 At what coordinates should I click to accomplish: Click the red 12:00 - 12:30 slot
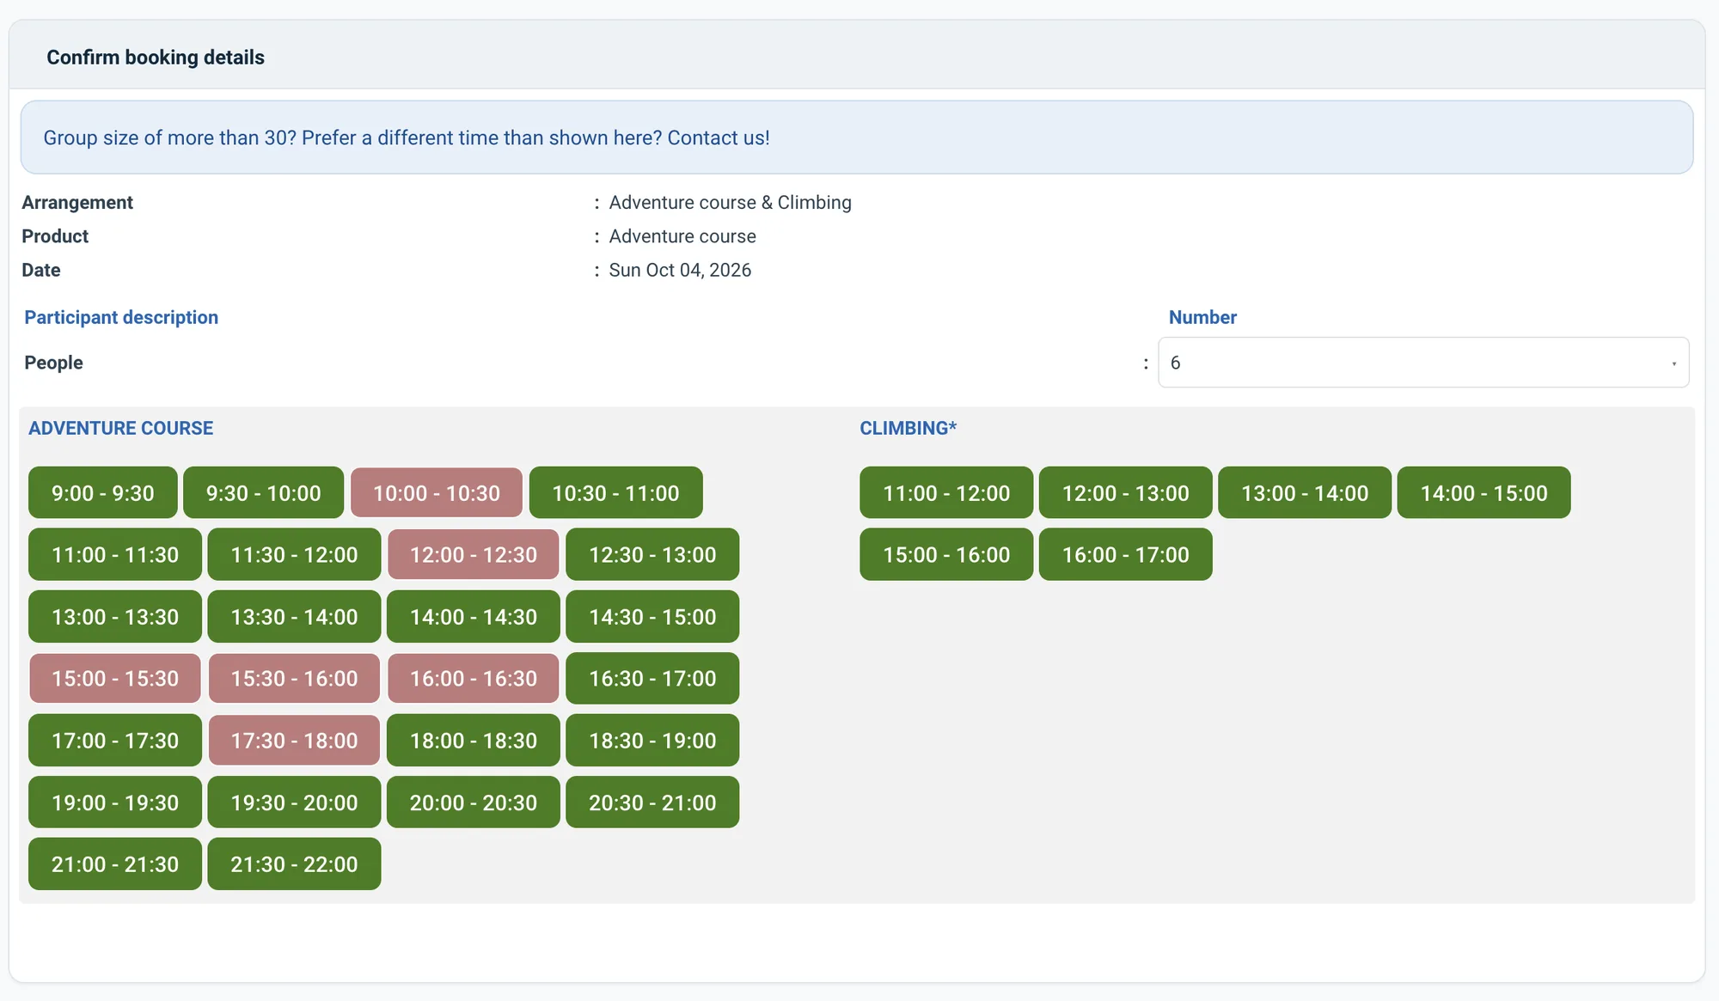coord(474,555)
